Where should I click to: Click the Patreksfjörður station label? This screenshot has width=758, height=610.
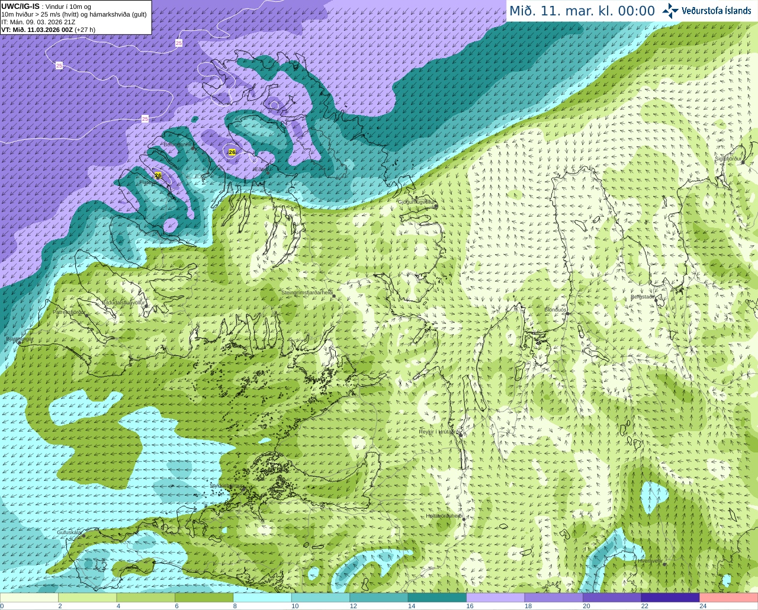coord(69,312)
